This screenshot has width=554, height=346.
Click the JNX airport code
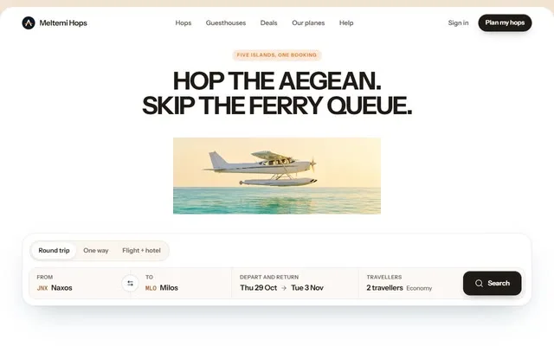coord(42,288)
